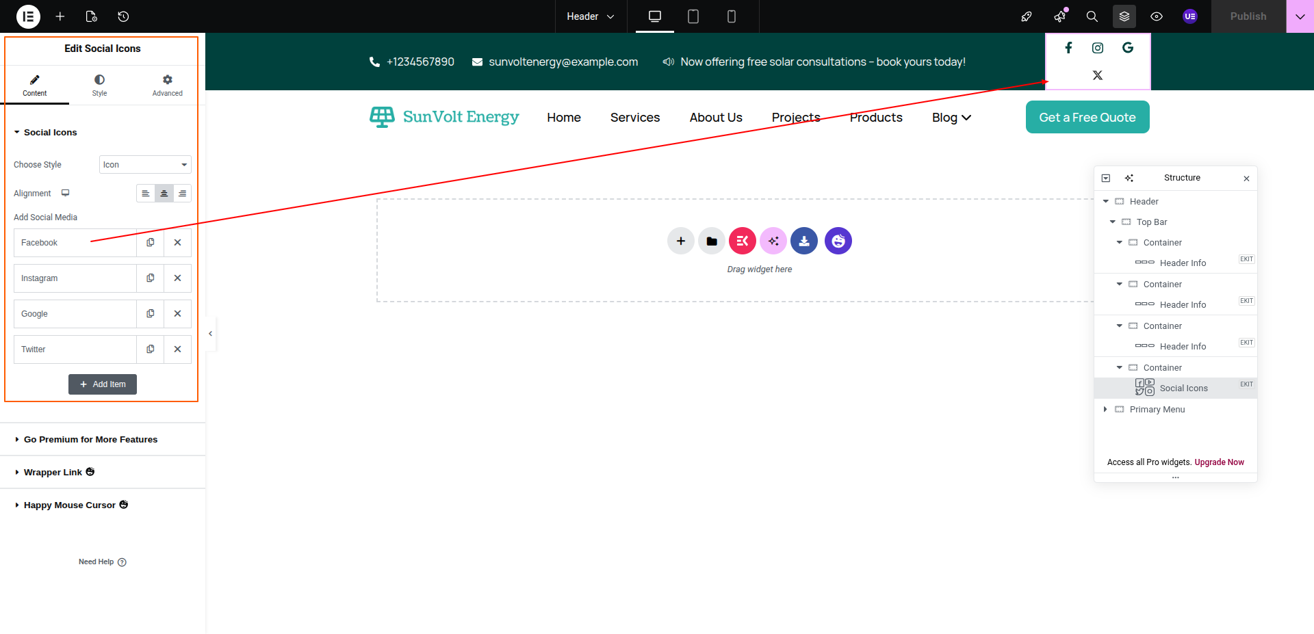Open the Finder search icon
Image resolution: width=1314 pixels, height=634 pixels.
pos(1092,16)
